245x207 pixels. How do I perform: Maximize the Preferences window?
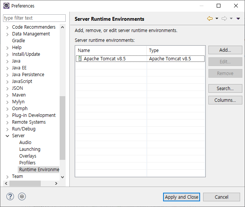point(219,6)
